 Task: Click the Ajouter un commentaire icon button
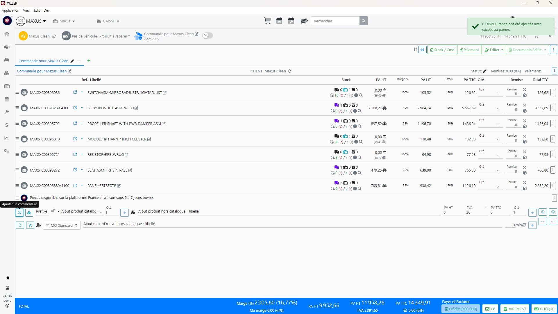coord(19,213)
